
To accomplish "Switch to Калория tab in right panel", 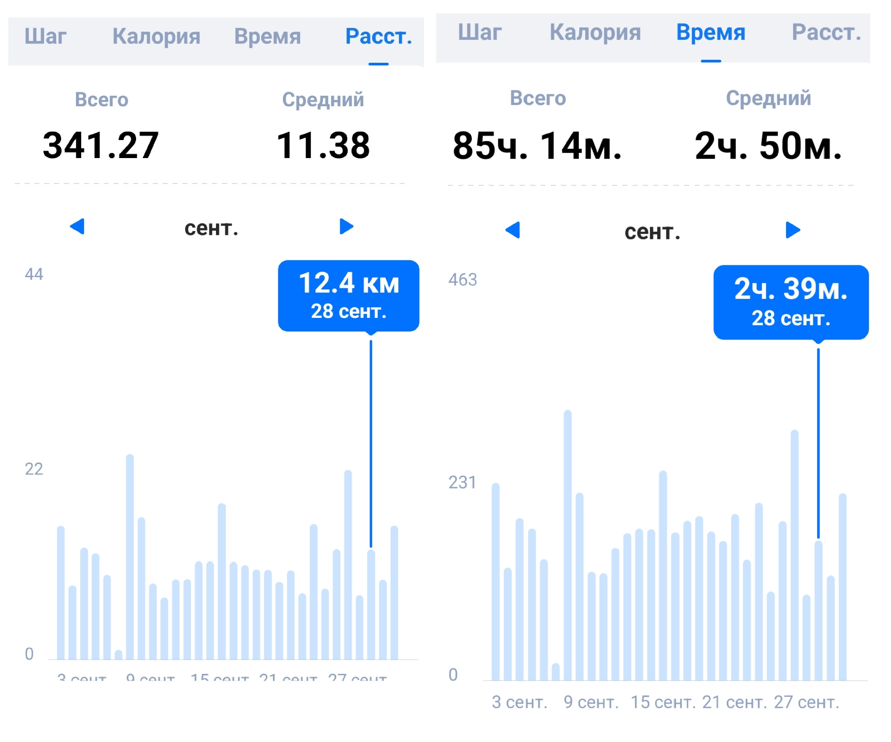I will [595, 32].
